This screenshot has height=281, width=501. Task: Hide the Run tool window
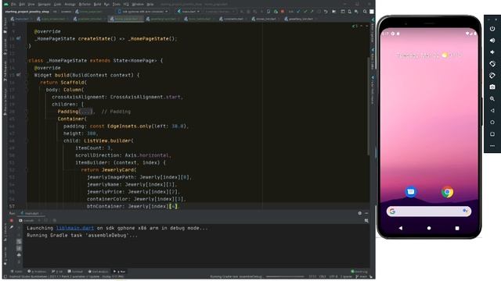pos(366,213)
